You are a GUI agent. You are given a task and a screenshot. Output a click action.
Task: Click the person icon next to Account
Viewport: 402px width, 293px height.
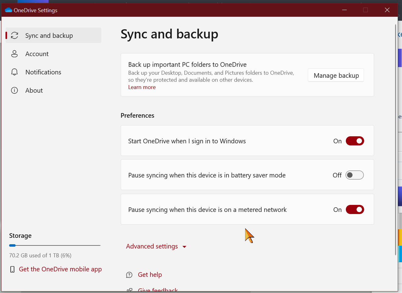coord(14,54)
